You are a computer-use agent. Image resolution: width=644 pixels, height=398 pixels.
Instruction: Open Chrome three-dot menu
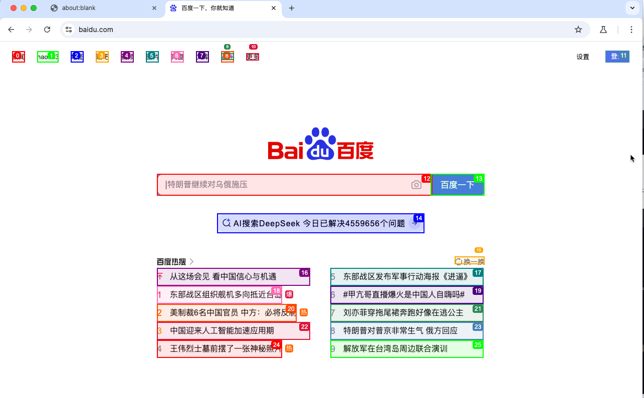pyautogui.click(x=631, y=30)
